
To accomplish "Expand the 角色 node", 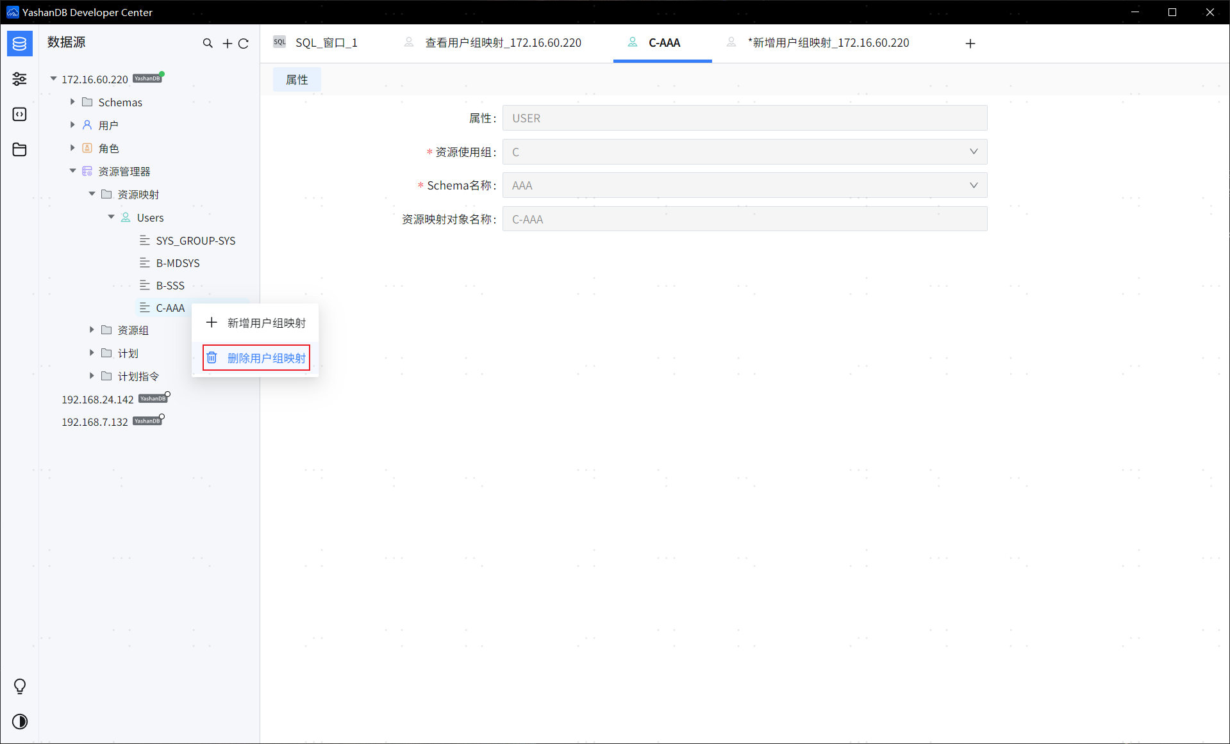I will (x=72, y=148).
